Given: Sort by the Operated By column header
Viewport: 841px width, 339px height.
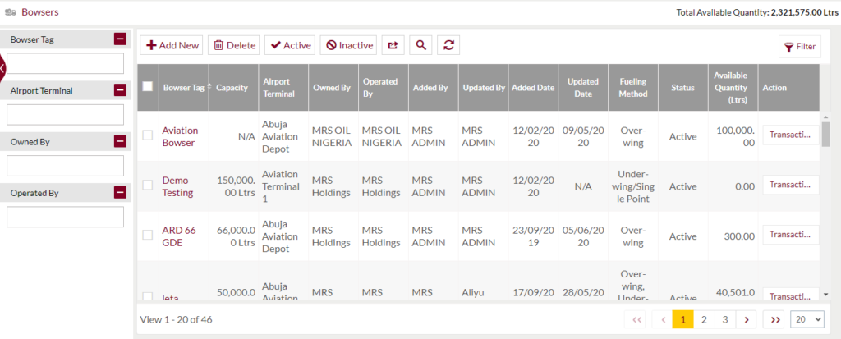Looking at the screenshot, I should point(383,88).
